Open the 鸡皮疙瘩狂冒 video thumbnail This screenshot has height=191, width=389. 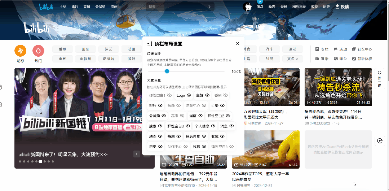point(272,87)
